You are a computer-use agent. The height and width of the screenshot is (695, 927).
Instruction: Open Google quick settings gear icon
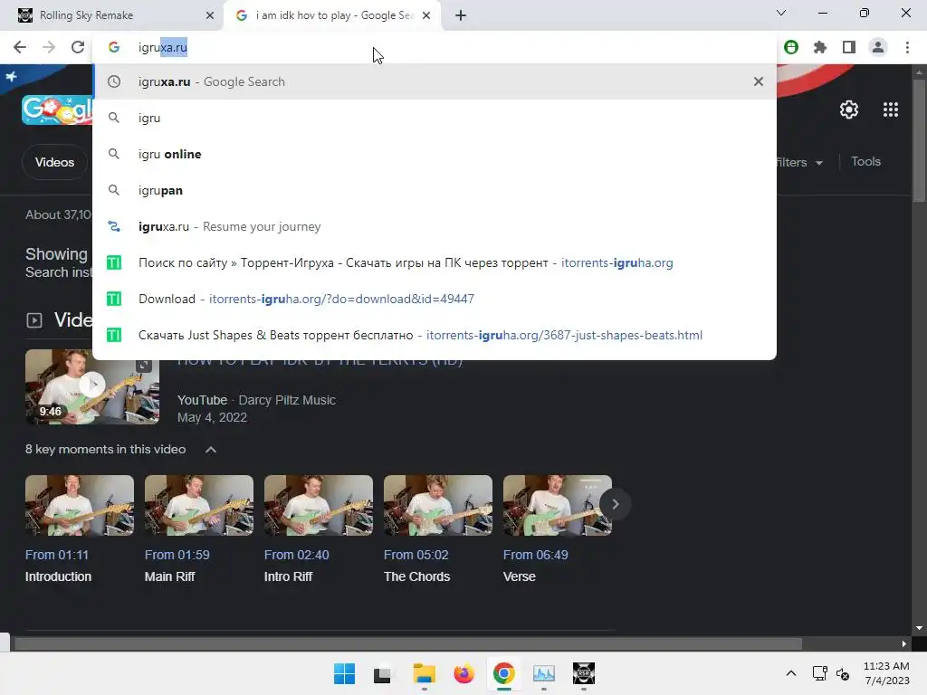849,109
